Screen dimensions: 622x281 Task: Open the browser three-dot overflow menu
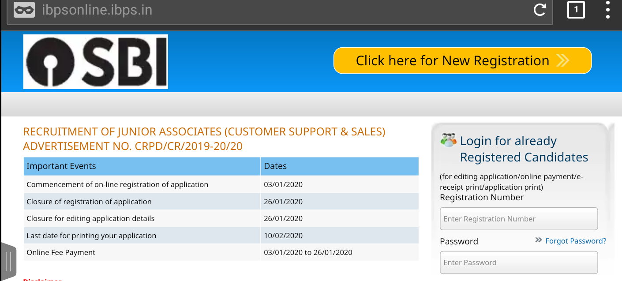(608, 10)
